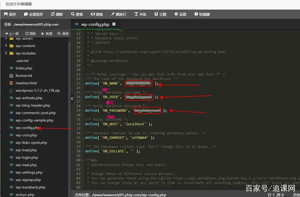
Task: Collapse the file sidebar panel arrow
Action: point(72,99)
